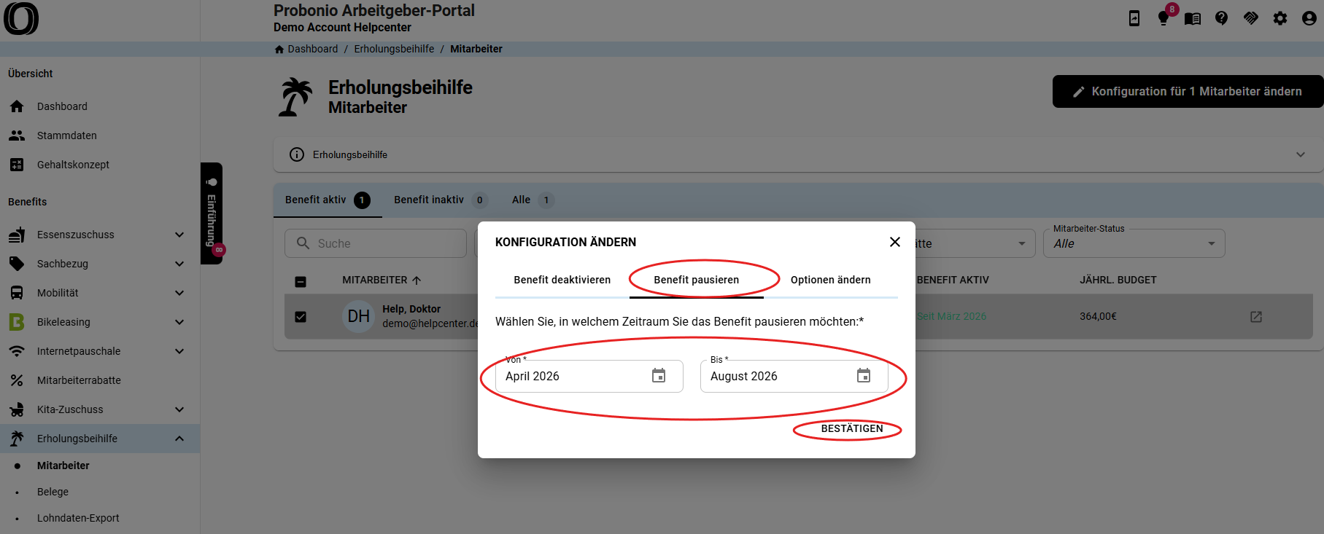Select the Benefit pausieren tab
The image size is (1324, 534).
point(697,280)
